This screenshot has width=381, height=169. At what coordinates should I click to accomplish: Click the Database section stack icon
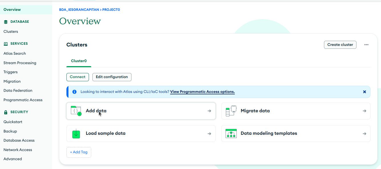[6, 22]
